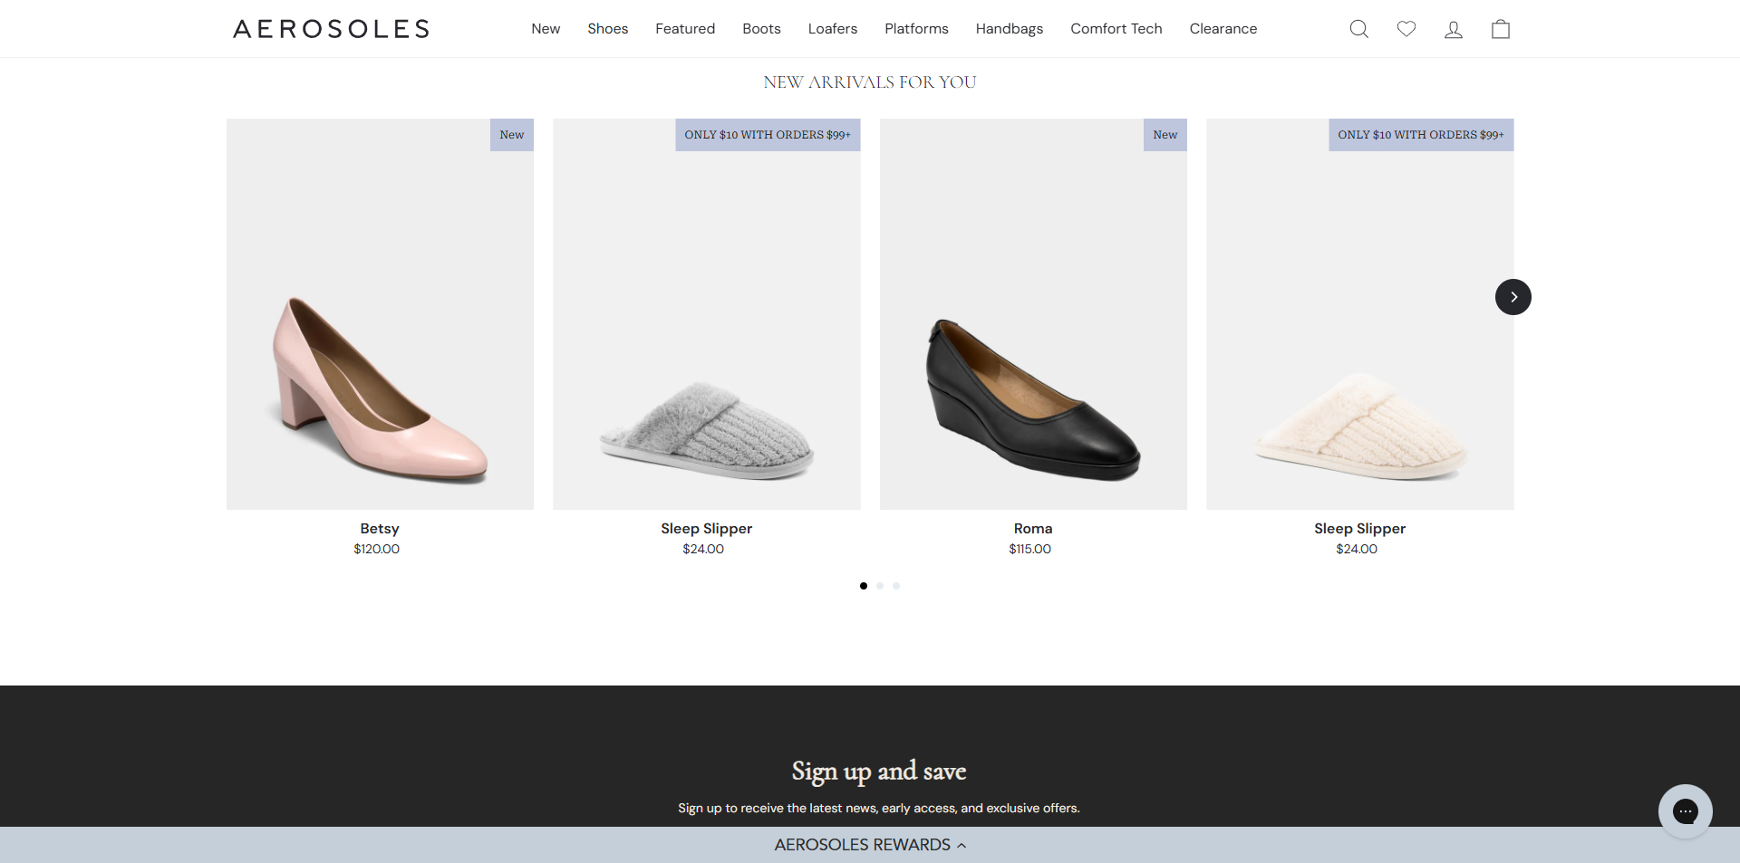Click the Aerosoles logo
Image resolution: width=1740 pixels, height=863 pixels.
coord(330,28)
